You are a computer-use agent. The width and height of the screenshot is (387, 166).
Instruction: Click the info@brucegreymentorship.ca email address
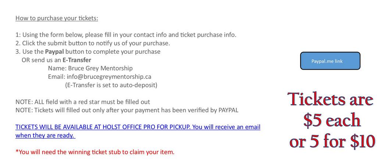pyautogui.click(x=109, y=77)
